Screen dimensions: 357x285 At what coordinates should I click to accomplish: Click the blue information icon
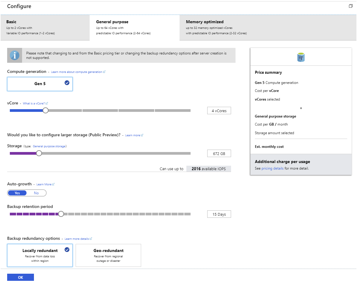tap(15, 55)
